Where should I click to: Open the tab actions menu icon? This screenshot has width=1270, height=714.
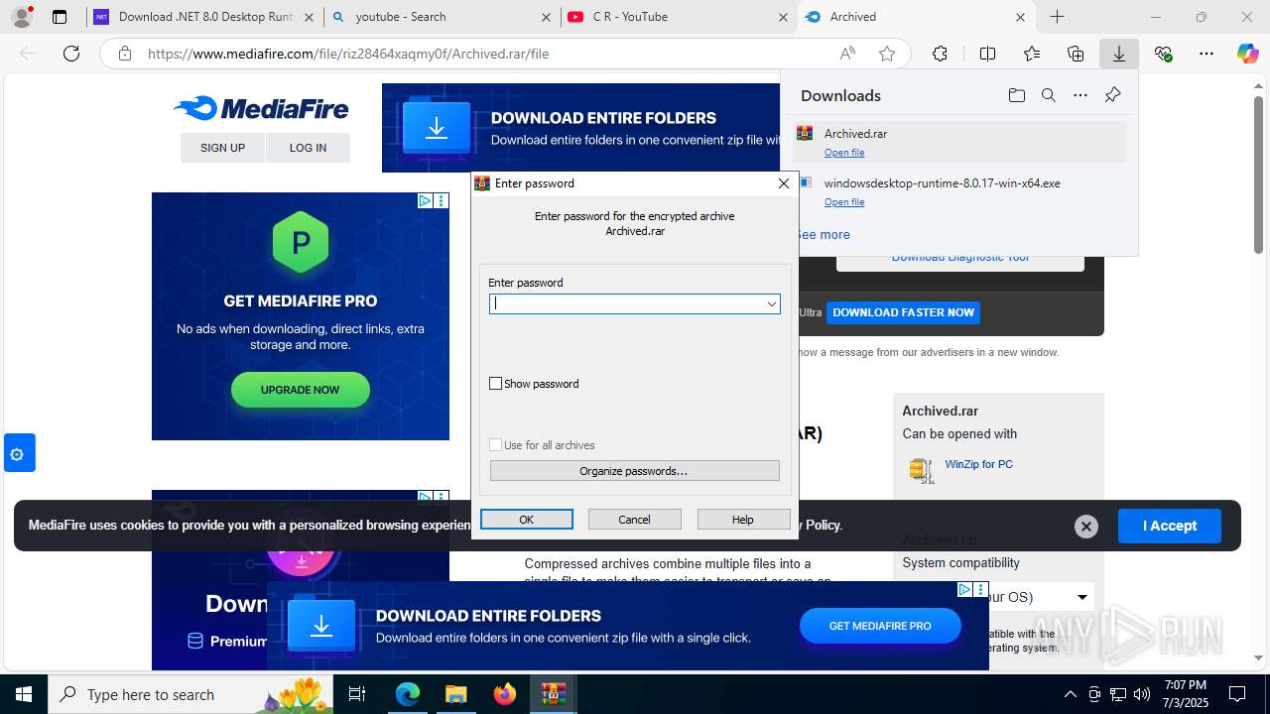click(x=60, y=17)
